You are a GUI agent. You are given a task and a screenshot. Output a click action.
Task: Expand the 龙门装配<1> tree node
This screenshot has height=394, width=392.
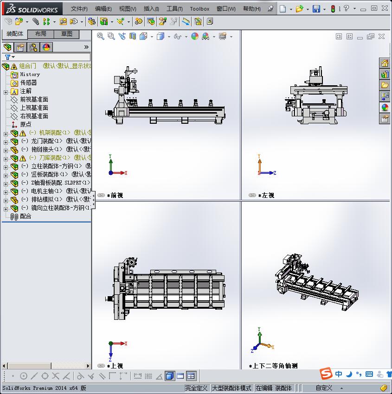point(6,142)
